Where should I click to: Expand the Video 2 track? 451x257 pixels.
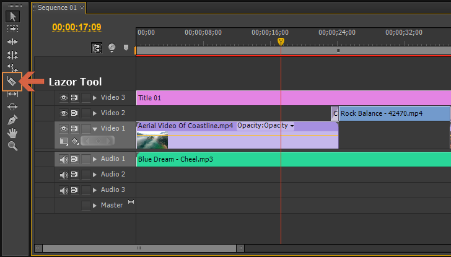click(95, 113)
